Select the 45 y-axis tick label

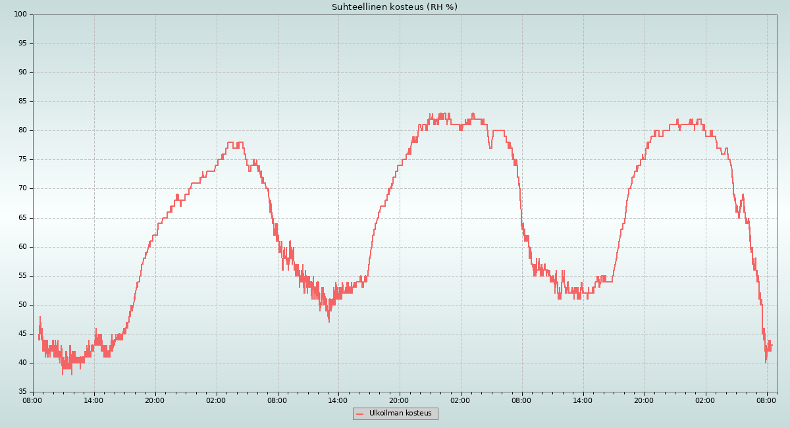22,334
